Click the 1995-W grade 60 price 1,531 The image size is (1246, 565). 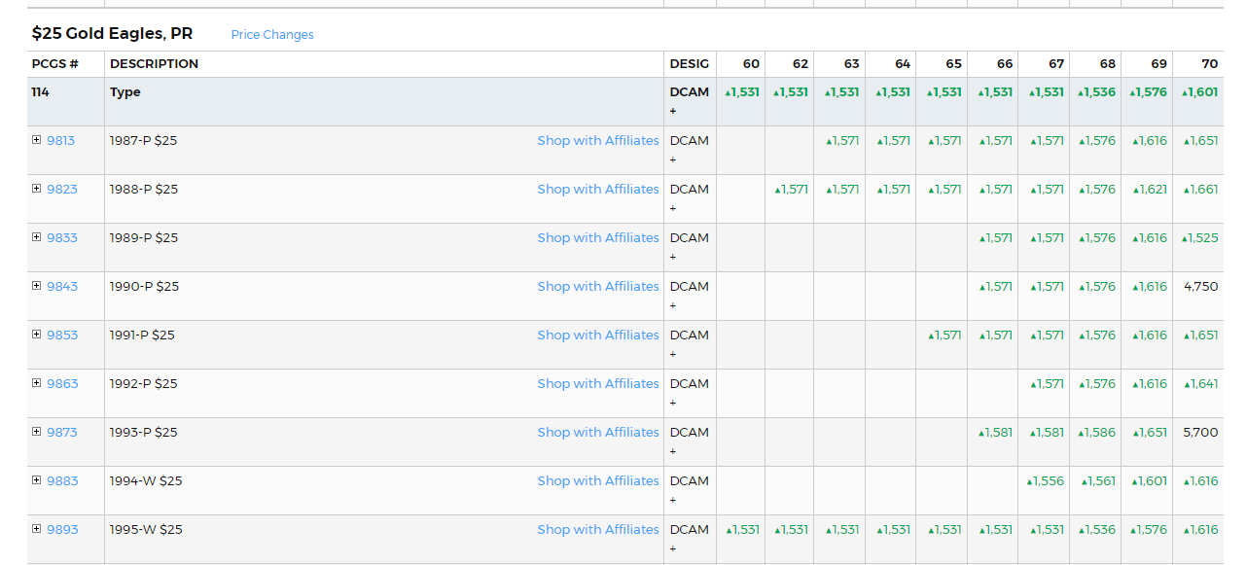[742, 529]
